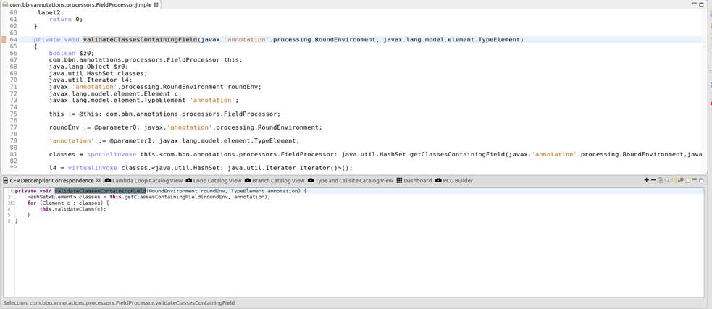Click validateClassesContainingField on Jimple line 64

141,40
